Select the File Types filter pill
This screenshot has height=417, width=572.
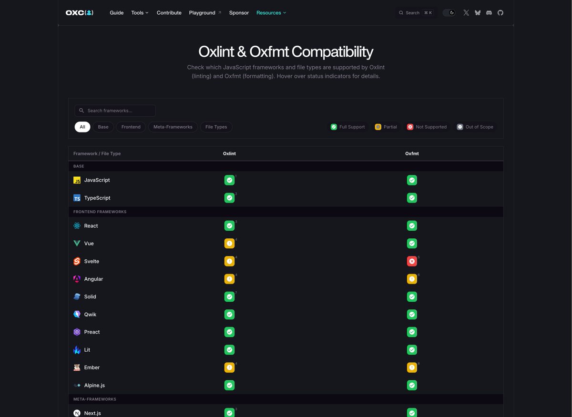tap(216, 127)
